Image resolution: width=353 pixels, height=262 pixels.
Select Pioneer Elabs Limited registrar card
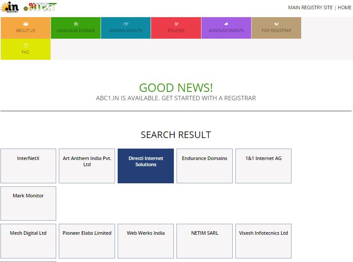(x=87, y=241)
